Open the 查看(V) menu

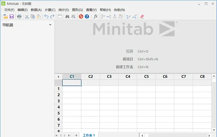coord(91,10)
